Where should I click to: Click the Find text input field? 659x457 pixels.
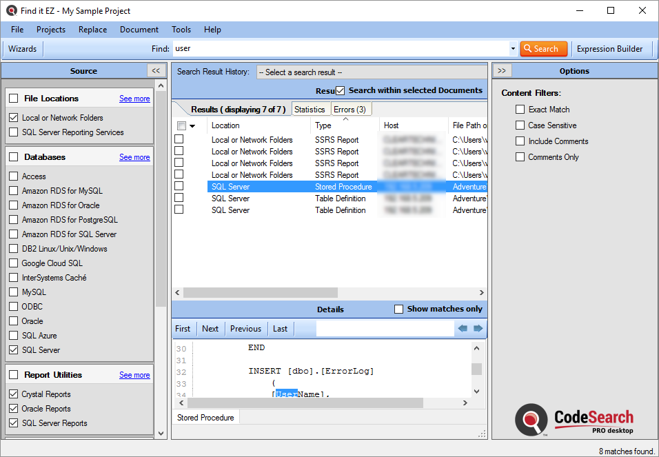pos(341,49)
